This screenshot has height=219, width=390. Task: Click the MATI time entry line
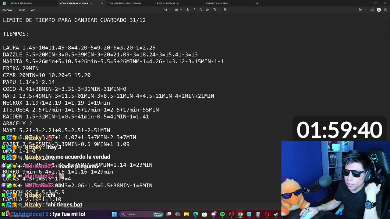[x=108, y=96]
